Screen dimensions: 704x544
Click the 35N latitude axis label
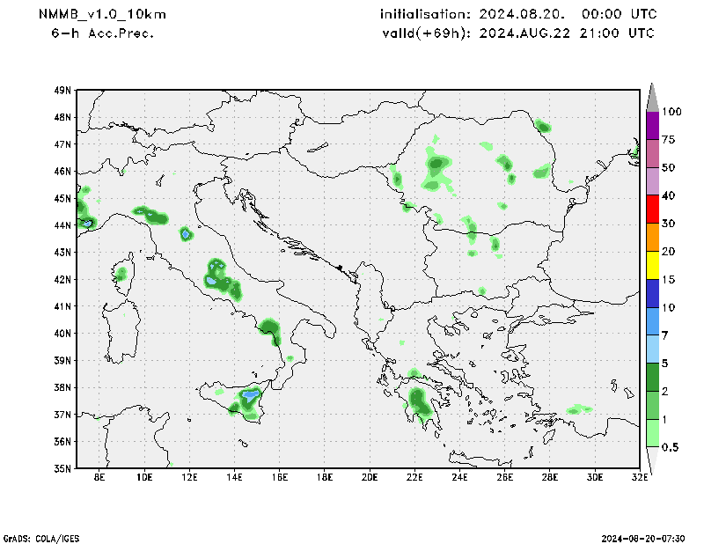(x=62, y=468)
